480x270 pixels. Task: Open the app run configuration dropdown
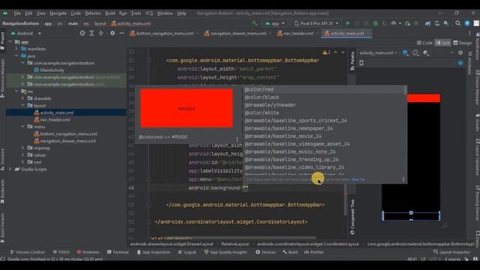point(274,23)
